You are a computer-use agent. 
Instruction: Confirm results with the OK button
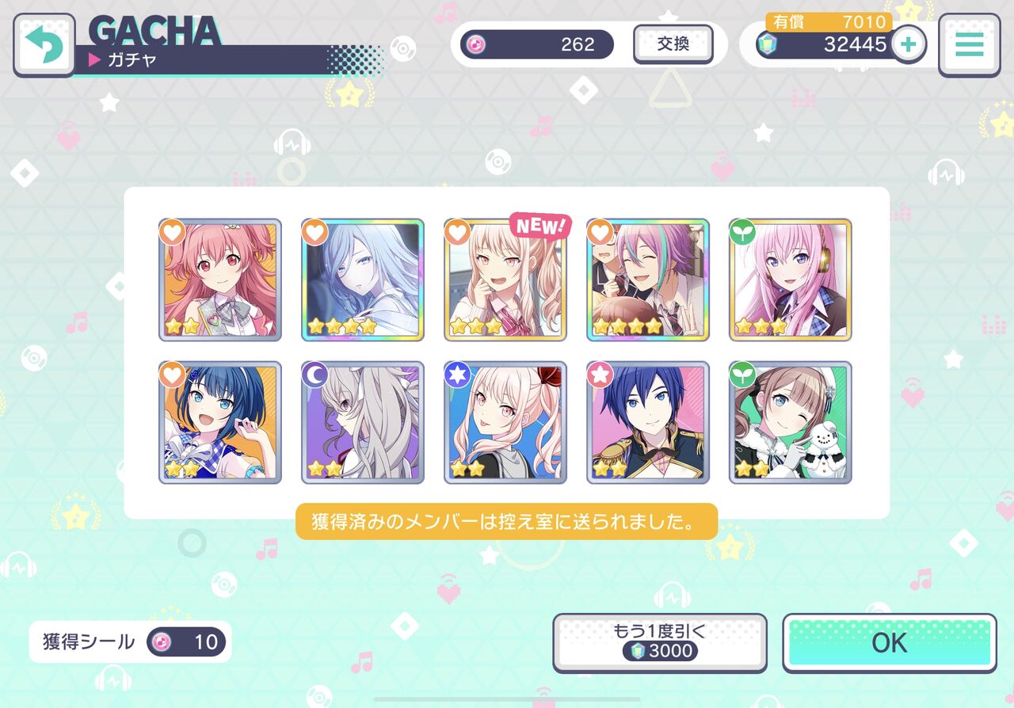890,643
